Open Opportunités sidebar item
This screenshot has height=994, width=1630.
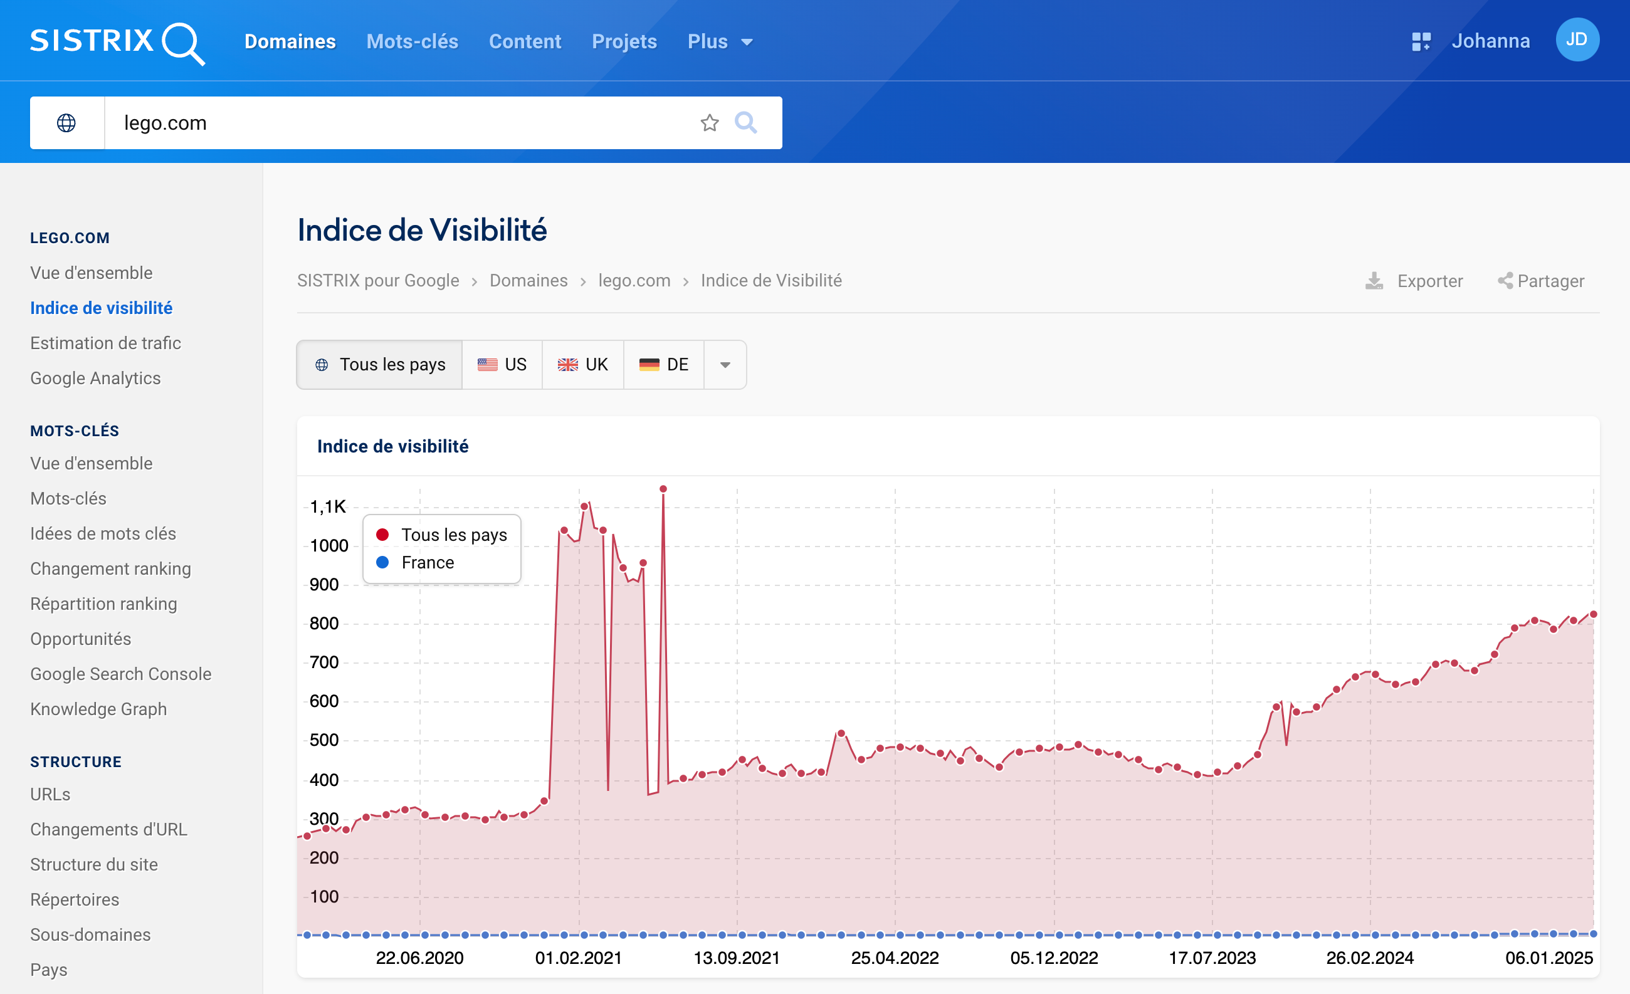point(81,639)
